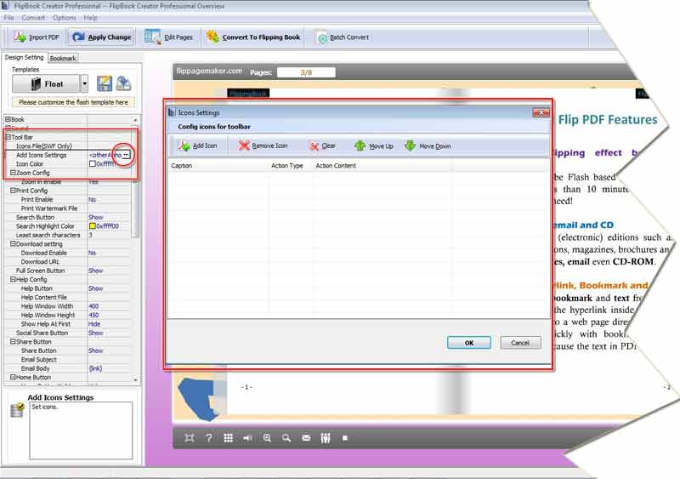Viewport: 680px width, 479px height.
Task: Select the Download Enable row
Action: click(x=68, y=253)
